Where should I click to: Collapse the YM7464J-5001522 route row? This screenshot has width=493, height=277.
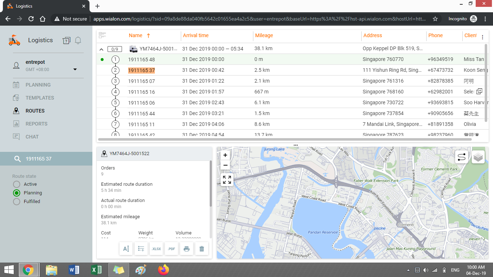[101, 49]
